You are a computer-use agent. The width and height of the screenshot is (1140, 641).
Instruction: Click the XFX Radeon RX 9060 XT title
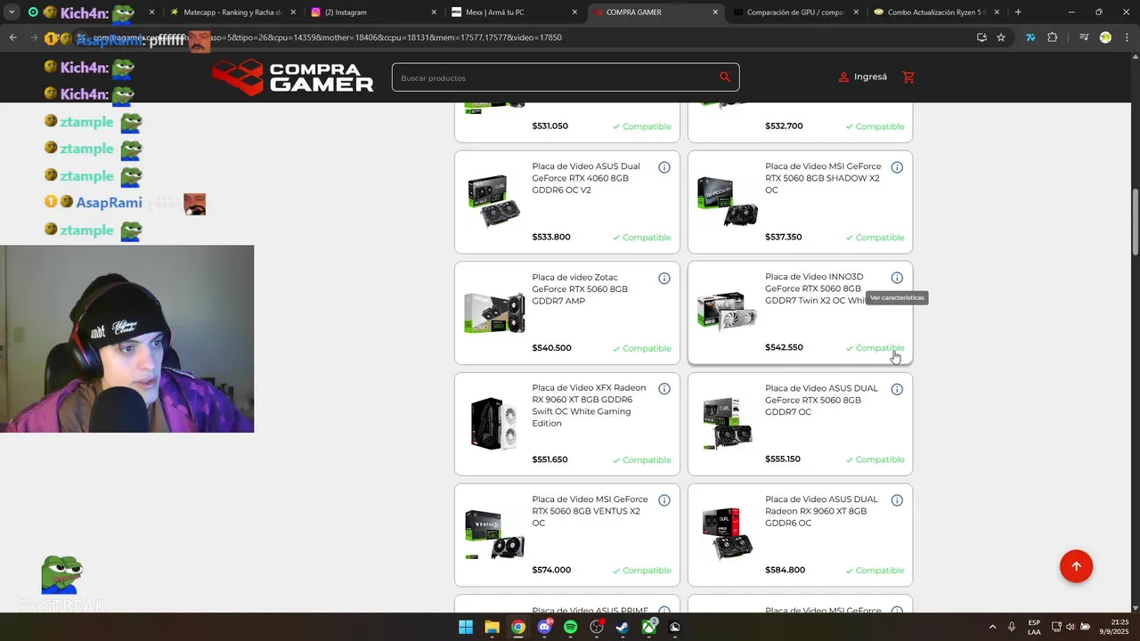[589, 406]
